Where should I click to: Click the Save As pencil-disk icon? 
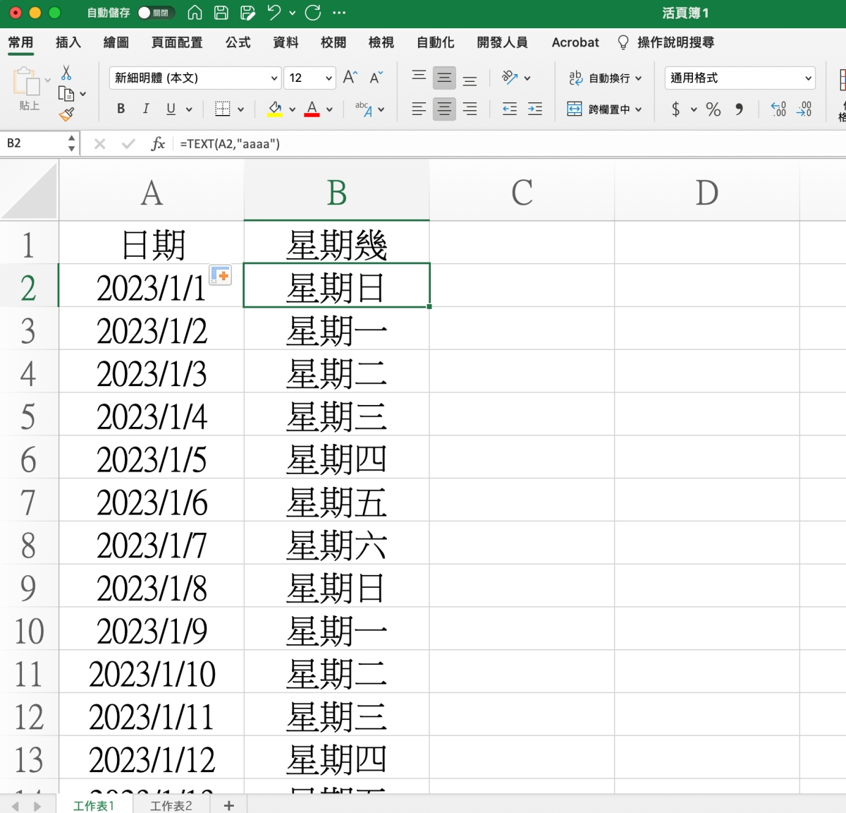247,13
